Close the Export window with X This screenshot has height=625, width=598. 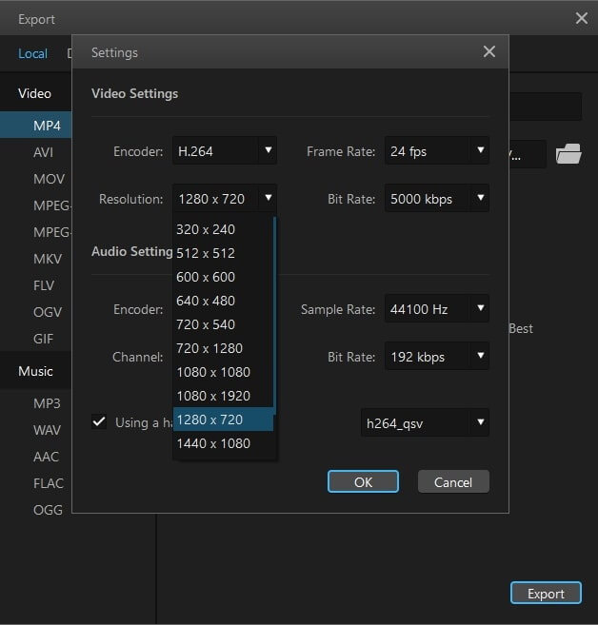(x=581, y=18)
